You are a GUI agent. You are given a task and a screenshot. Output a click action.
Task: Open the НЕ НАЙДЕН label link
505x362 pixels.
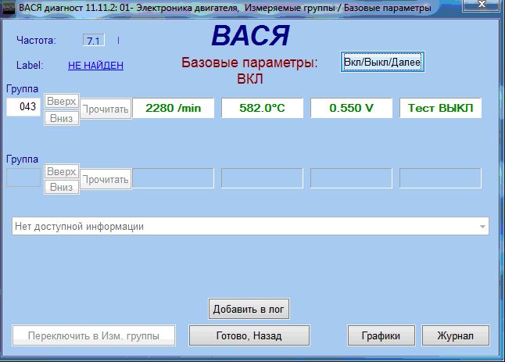[x=95, y=66]
